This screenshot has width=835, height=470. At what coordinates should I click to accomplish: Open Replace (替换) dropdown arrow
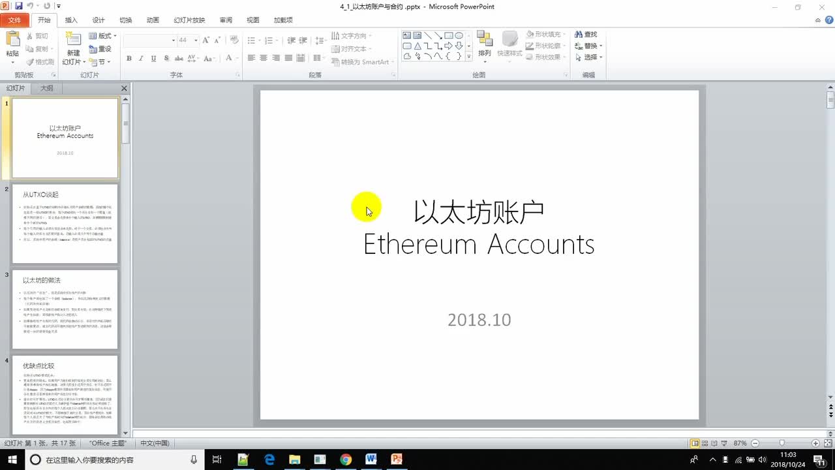pos(600,46)
